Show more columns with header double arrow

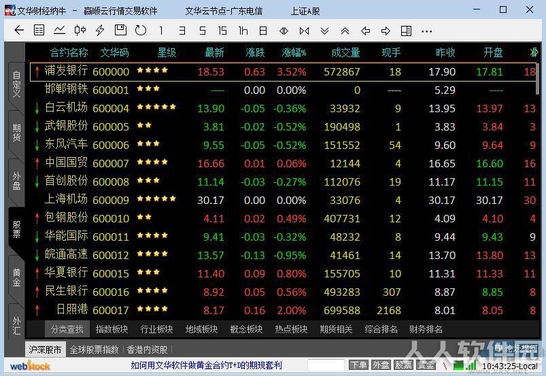(x=534, y=52)
